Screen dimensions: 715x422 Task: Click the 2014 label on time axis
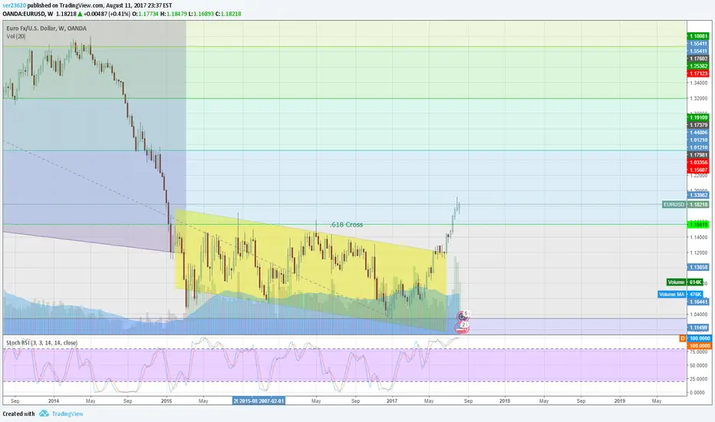(x=54, y=401)
